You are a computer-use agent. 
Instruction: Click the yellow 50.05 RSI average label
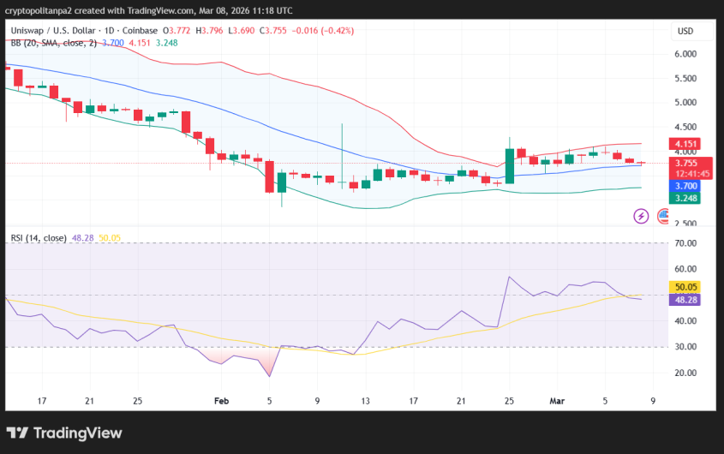pos(686,287)
